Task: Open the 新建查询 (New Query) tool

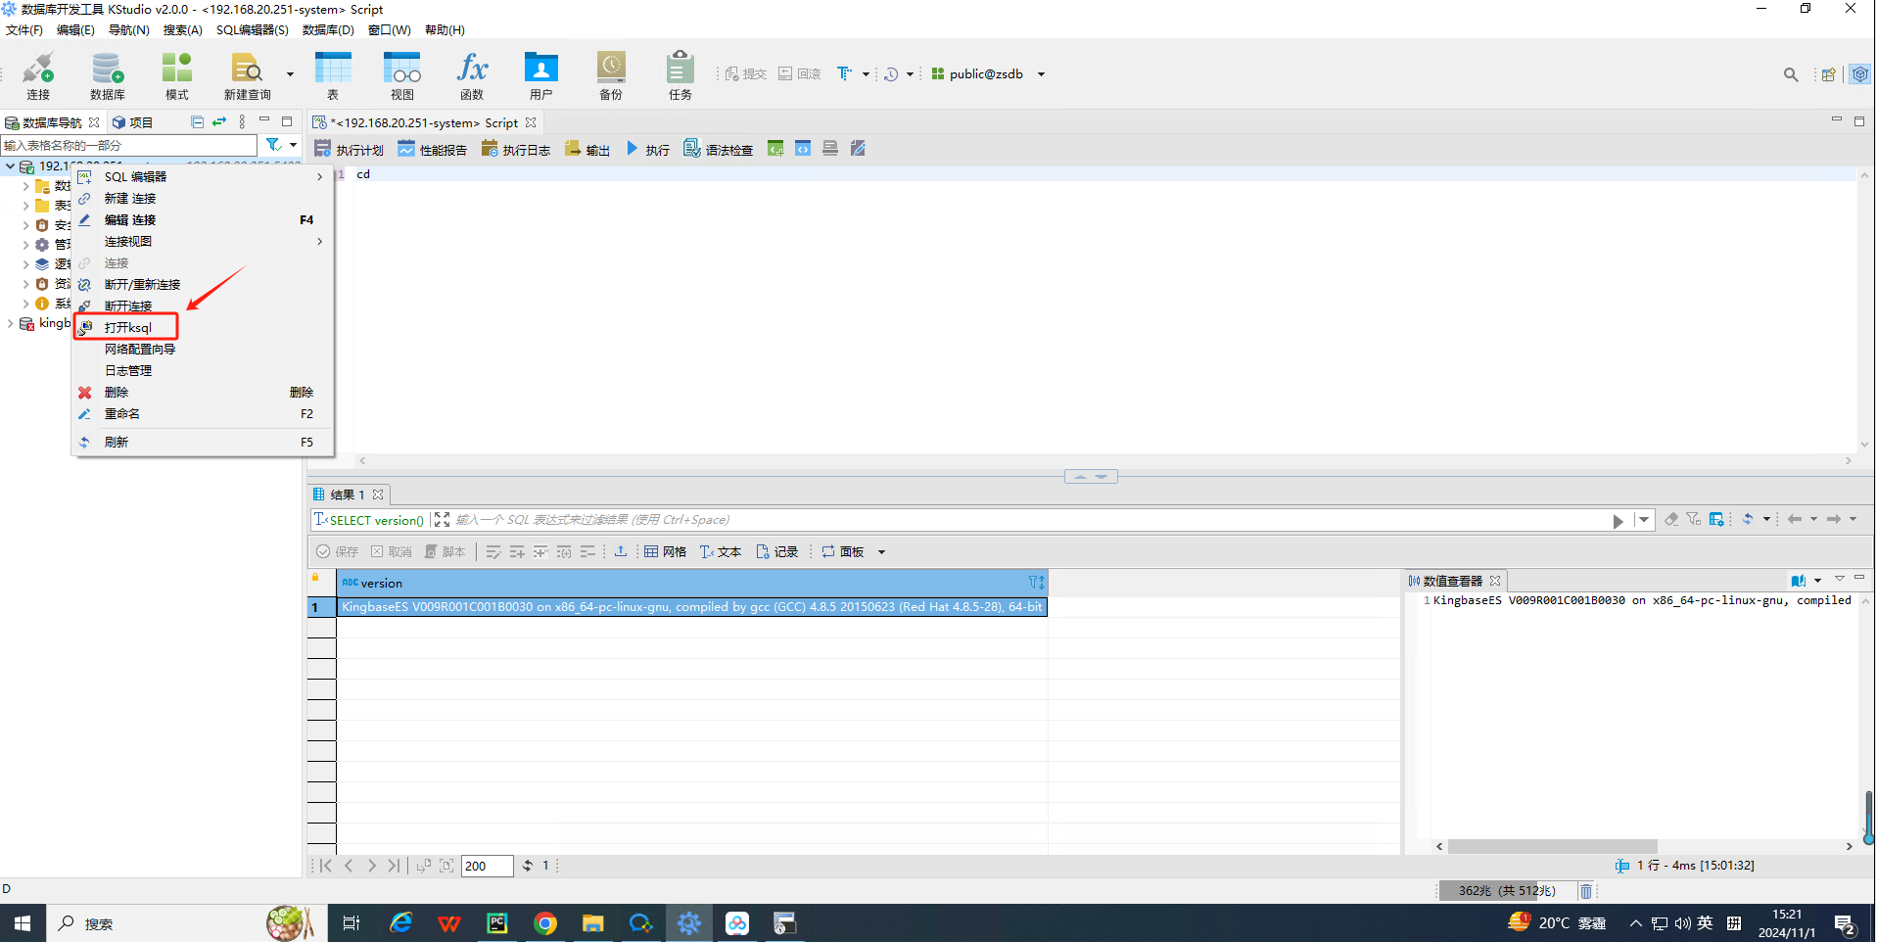Action: click(246, 75)
